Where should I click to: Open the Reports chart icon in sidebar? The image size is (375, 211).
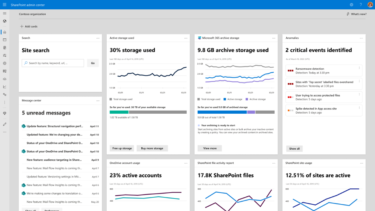tap(5, 87)
